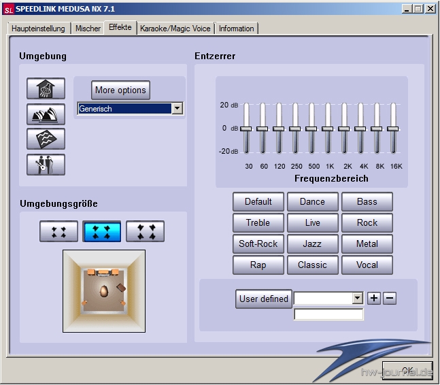Apply the Vocal equalizer preset
This screenshot has width=440, height=385.
pos(367,265)
